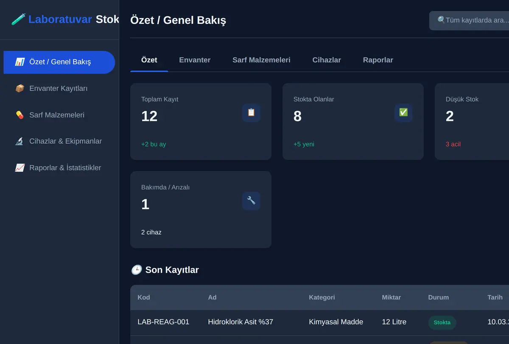
Task: Open Sarf Malzemeleri from the sidebar
Action: coord(59,115)
